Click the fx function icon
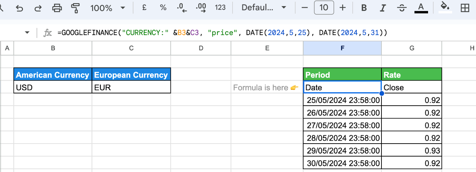The image size is (476, 172). pyautogui.click(x=48, y=33)
